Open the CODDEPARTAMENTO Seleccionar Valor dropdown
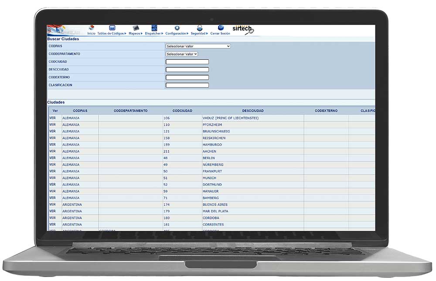Image resolution: width=436 pixels, height=281 pixels. coord(182,54)
